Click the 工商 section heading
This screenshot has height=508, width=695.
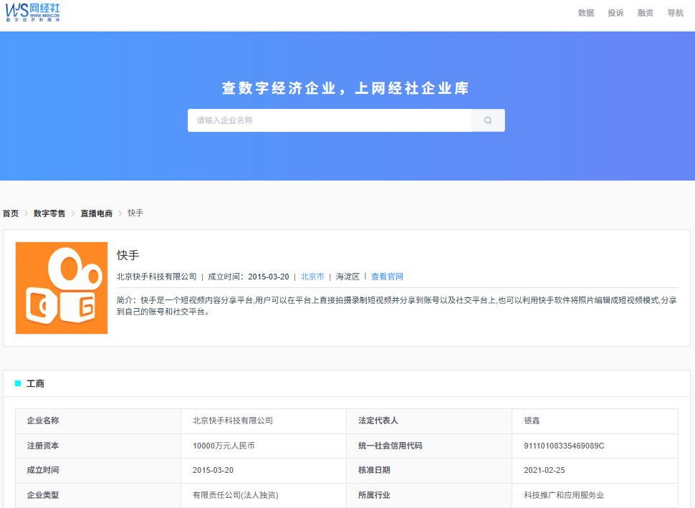click(35, 384)
